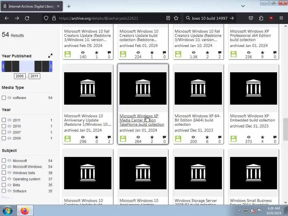Expand the Year Published histogram
Image resolution: width=288 pixels, height=216 pixels.
50,56
